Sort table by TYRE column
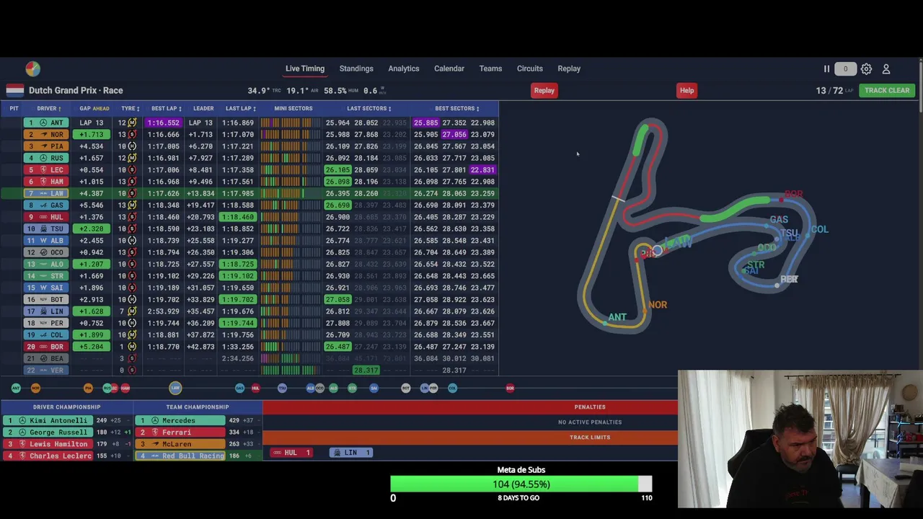 [131, 109]
